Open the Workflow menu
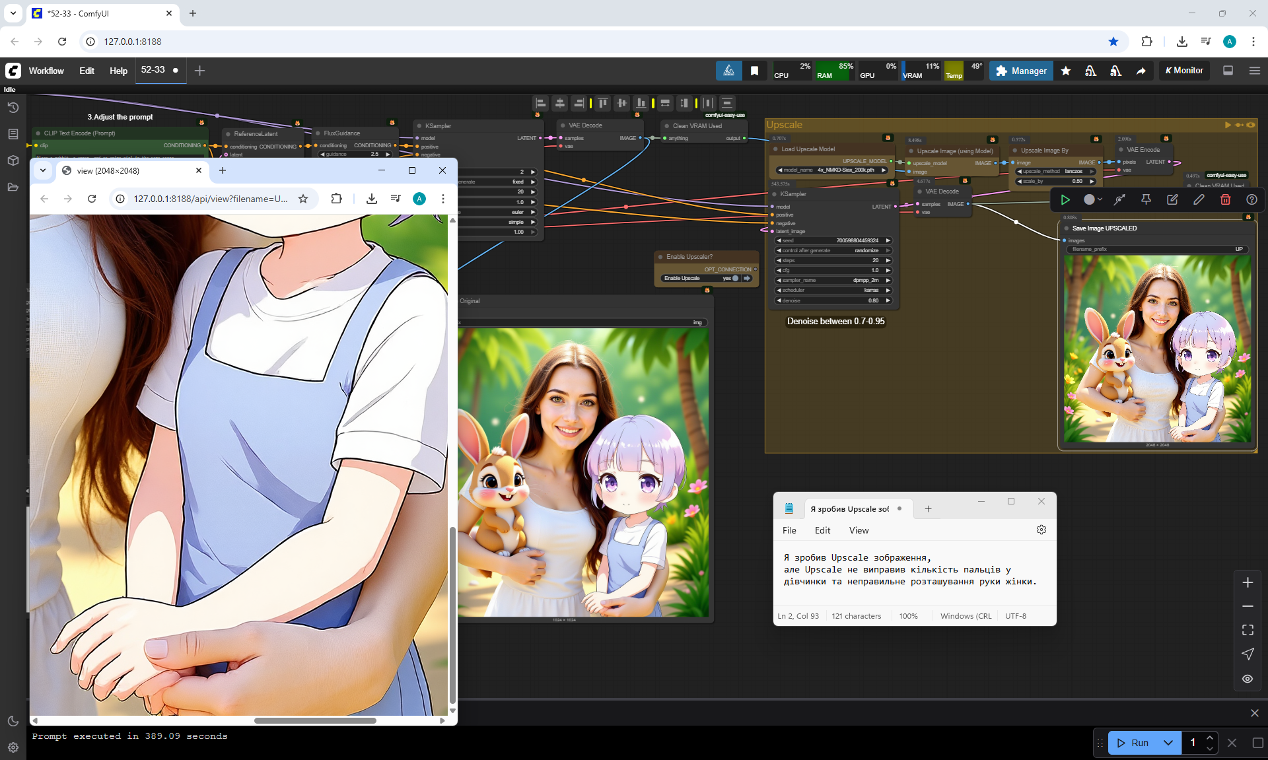The height and width of the screenshot is (760, 1268). (x=46, y=71)
